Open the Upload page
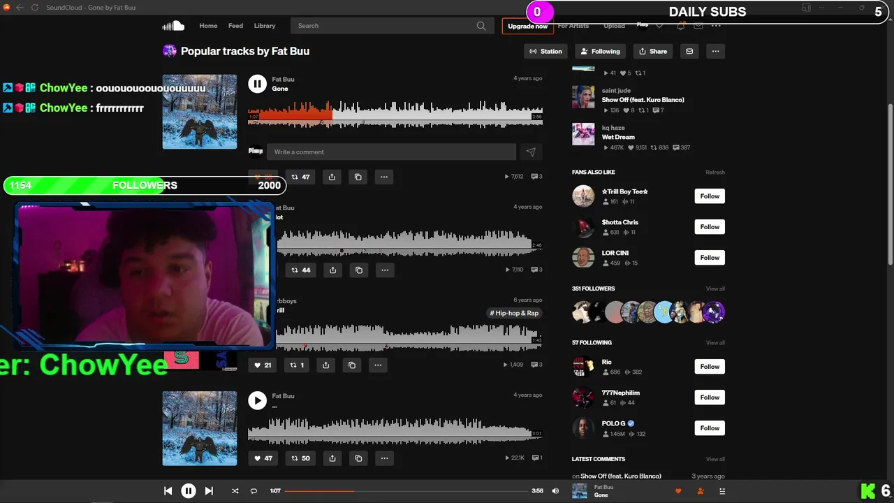This screenshot has height=503, width=894. pyautogui.click(x=615, y=26)
